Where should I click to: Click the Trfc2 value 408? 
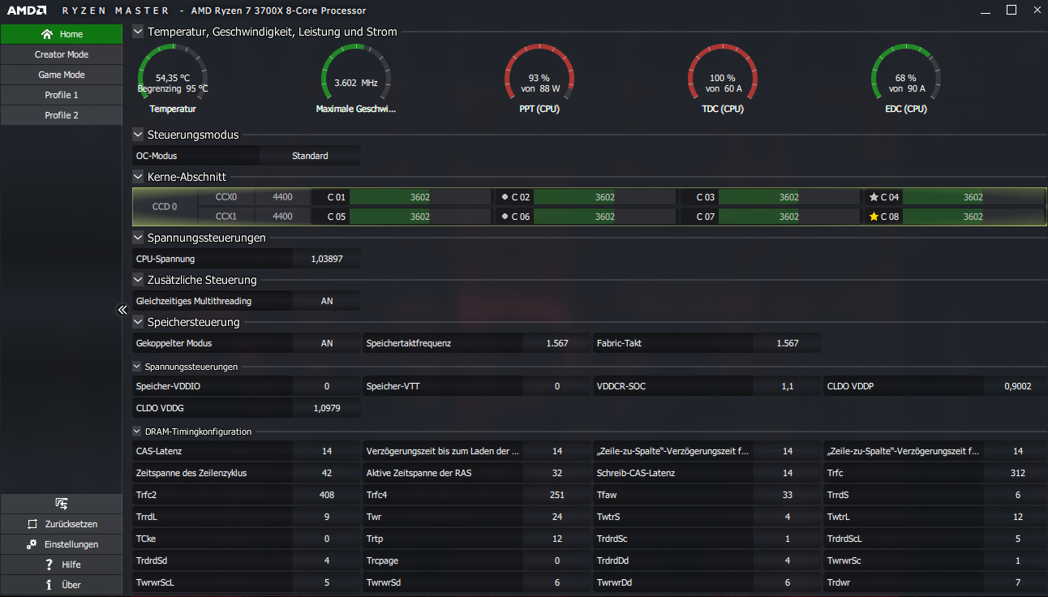[x=327, y=495]
